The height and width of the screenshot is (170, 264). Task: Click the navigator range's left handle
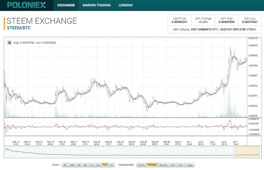point(234,152)
